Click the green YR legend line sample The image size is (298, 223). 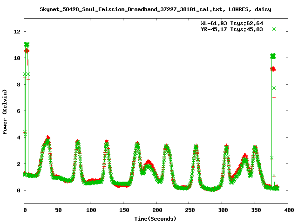[274, 29]
